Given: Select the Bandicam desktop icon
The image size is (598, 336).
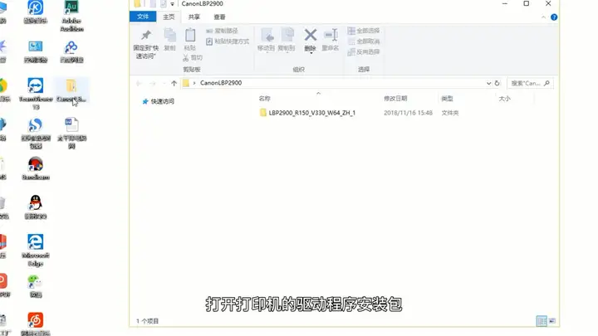Looking at the screenshot, I should 36,168.
